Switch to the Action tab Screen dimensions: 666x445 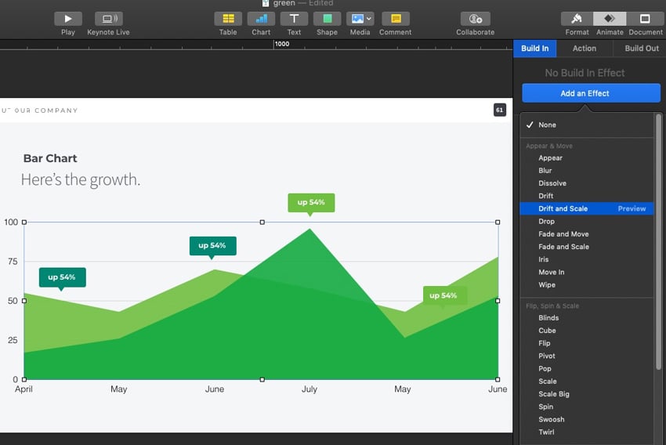click(x=585, y=49)
